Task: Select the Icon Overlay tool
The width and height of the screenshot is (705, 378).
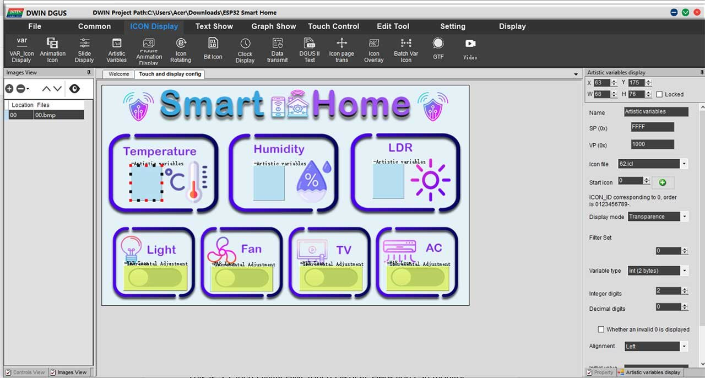Action: point(373,49)
